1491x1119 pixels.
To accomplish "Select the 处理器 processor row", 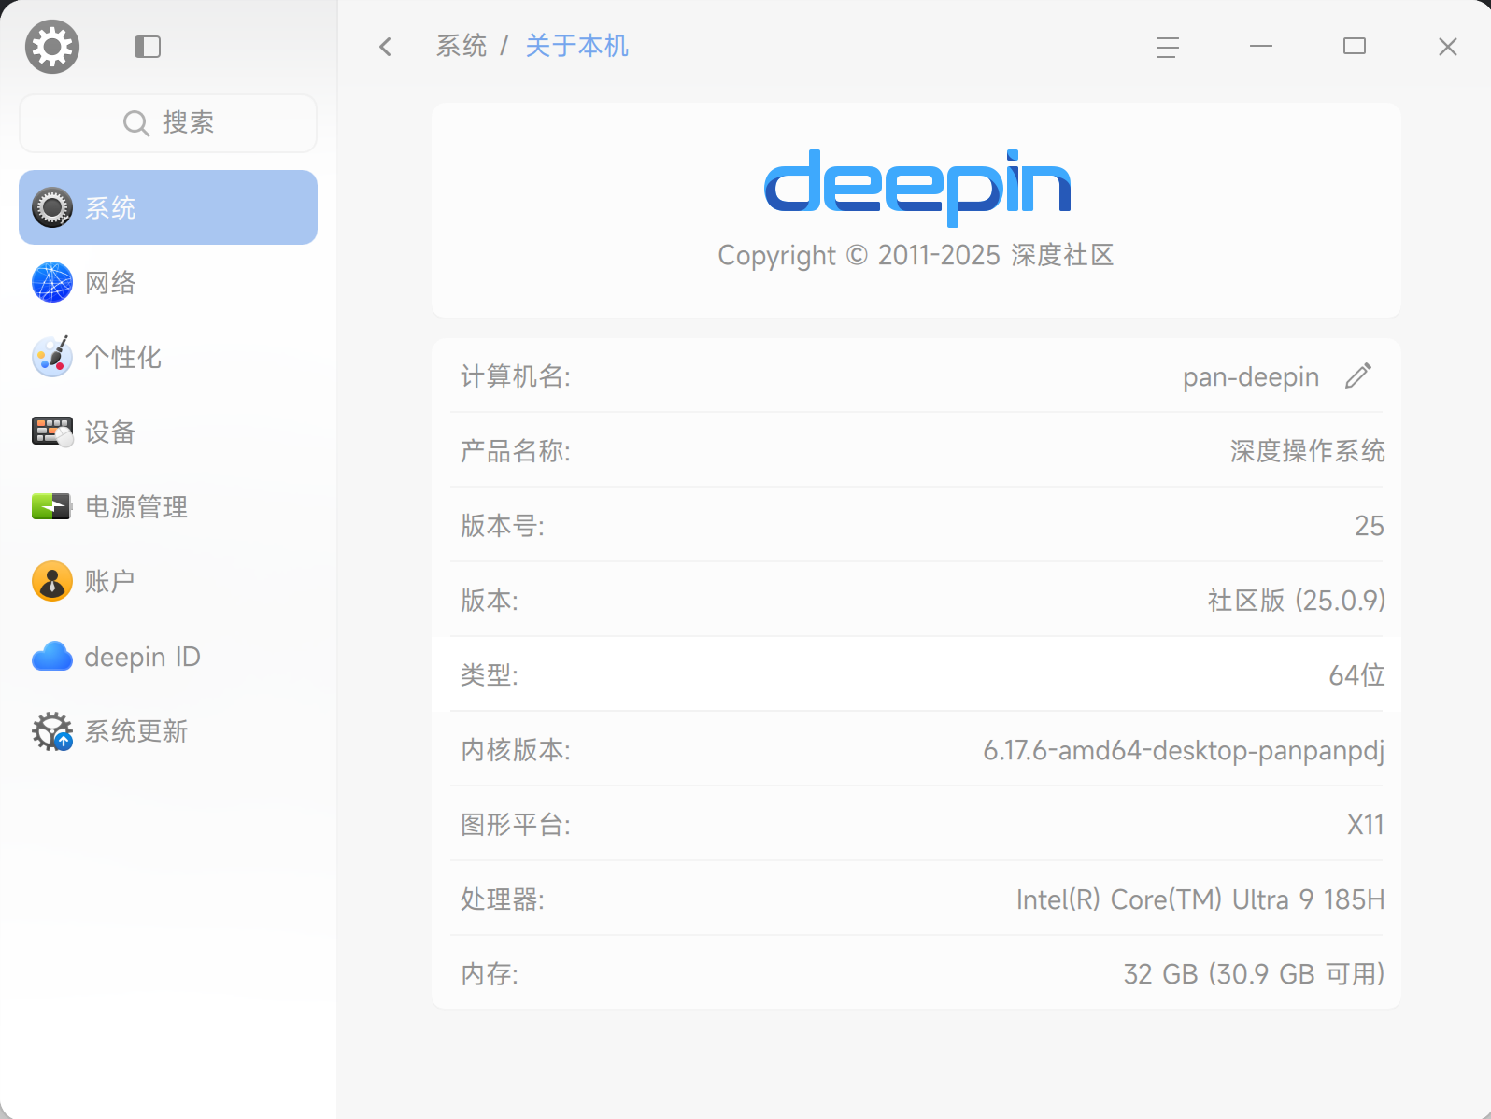I will (916, 899).
